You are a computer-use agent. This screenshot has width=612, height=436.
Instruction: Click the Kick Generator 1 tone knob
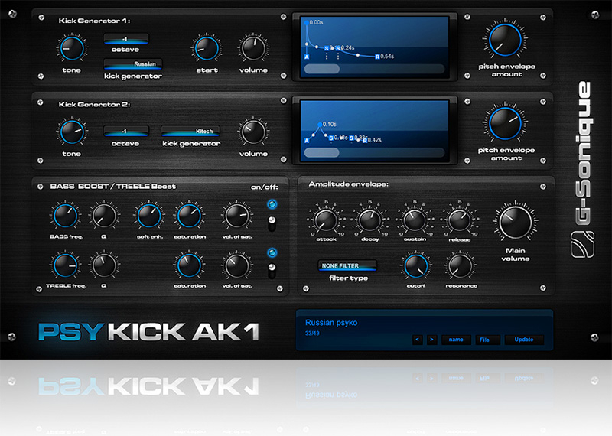pos(71,50)
